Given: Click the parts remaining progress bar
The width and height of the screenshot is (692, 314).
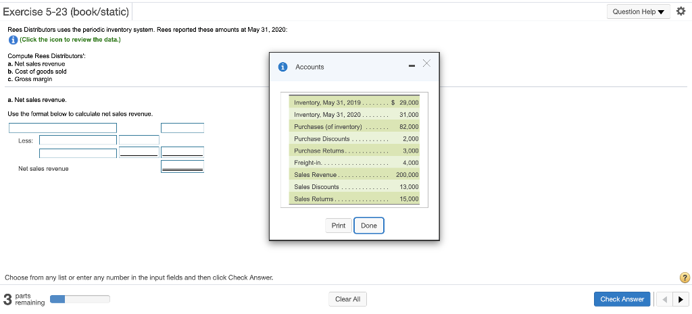Looking at the screenshot, I should click(x=80, y=299).
